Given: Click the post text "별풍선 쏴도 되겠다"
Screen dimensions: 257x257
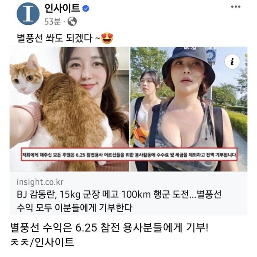Looking at the screenshot, I should tap(54, 38).
